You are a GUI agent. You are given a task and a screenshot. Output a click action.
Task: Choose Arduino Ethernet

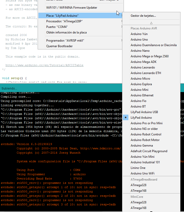click(x=151, y=95)
